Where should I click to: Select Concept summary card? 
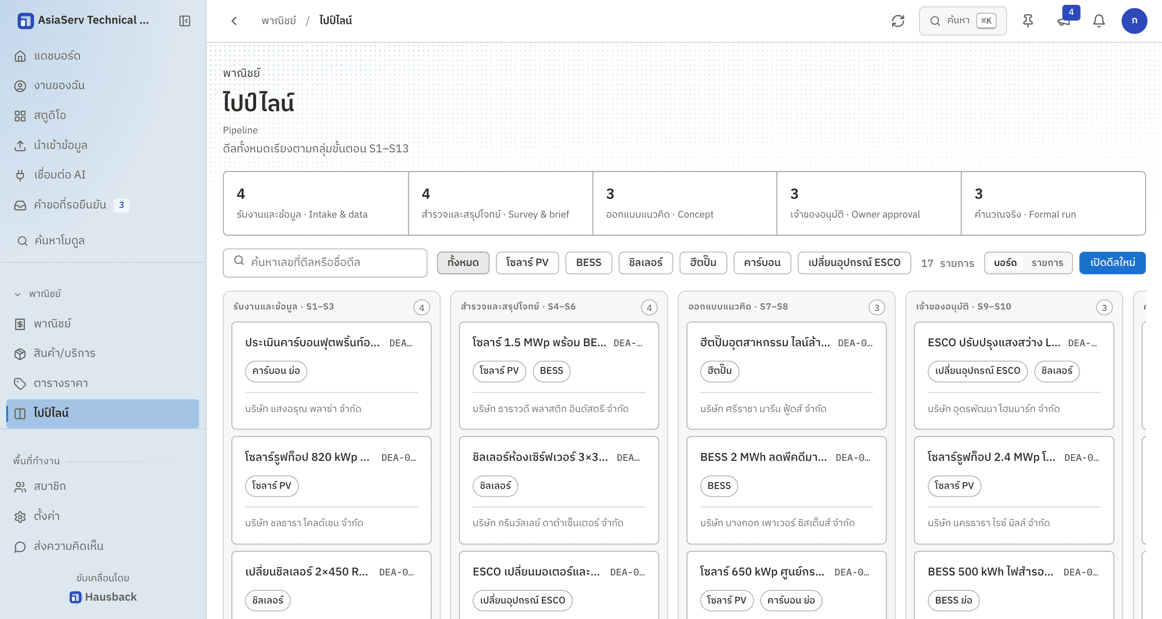[x=685, y=204]
